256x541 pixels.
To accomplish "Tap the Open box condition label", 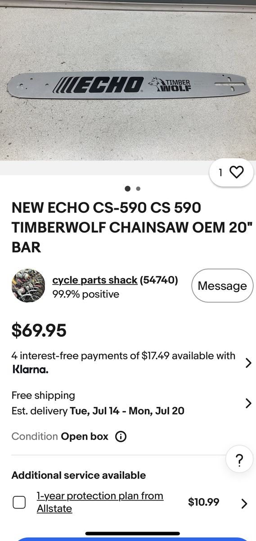I will click(x=85, y=436).
